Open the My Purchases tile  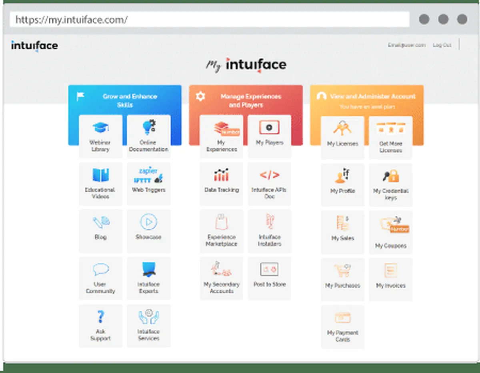click(342, 279)
